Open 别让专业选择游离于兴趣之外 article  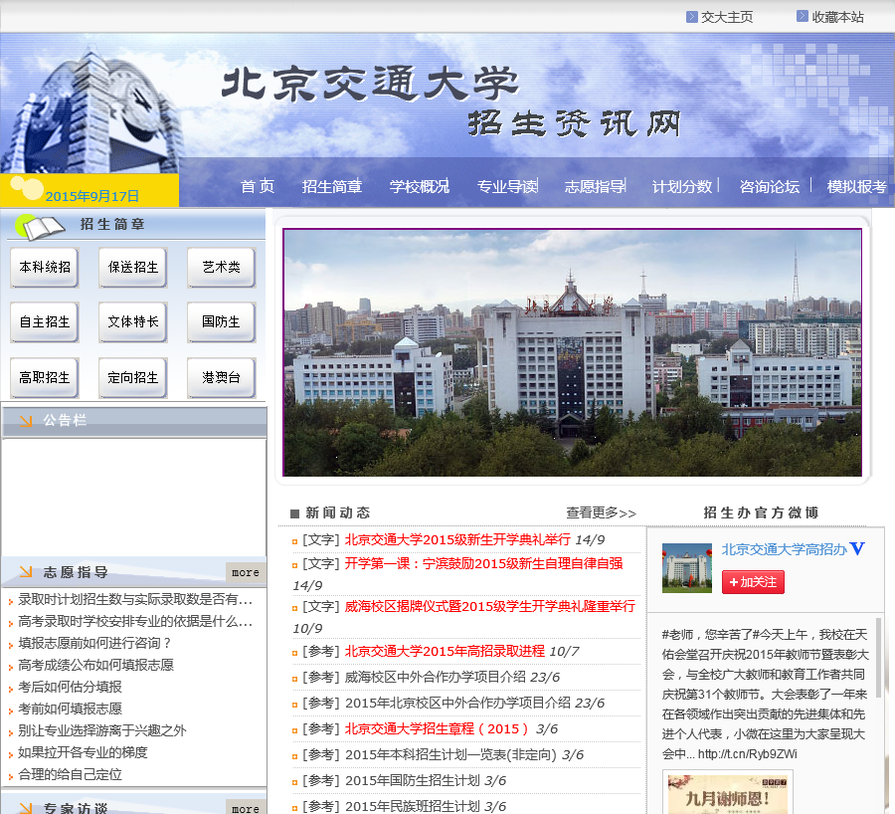click(x=102, y=730)
